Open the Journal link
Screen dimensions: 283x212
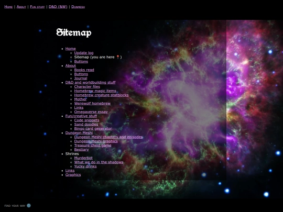tap(81, 78)
